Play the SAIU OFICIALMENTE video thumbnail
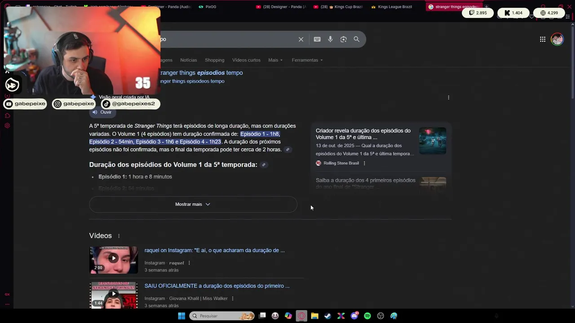The height and width of the screenshot is (323, 575). tap(114, 295)
